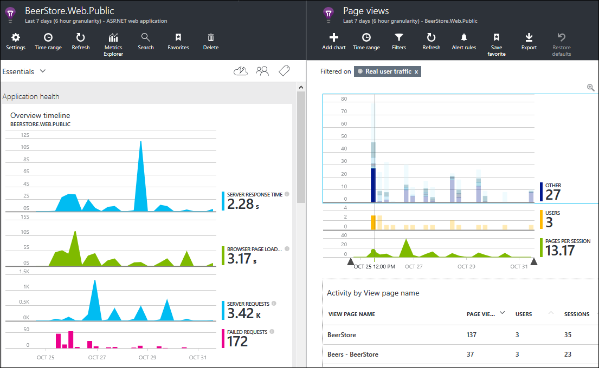Click the Overview timeline chart title
Image resolution: width=599 pixels, height=368 pixels.
point(40,115)
